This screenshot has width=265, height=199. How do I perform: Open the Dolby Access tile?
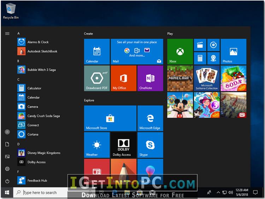tap(124, 145)
